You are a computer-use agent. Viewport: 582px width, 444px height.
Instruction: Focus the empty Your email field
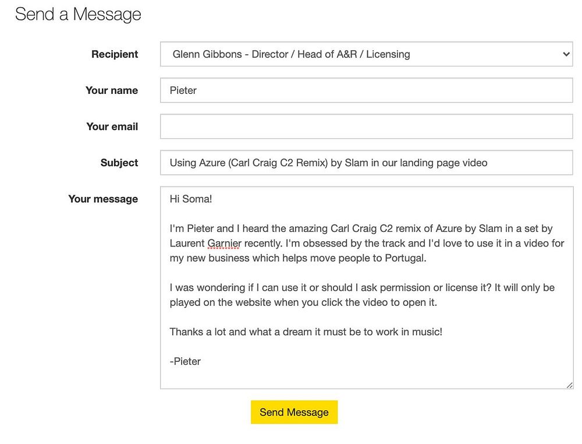tap(365, 126)
